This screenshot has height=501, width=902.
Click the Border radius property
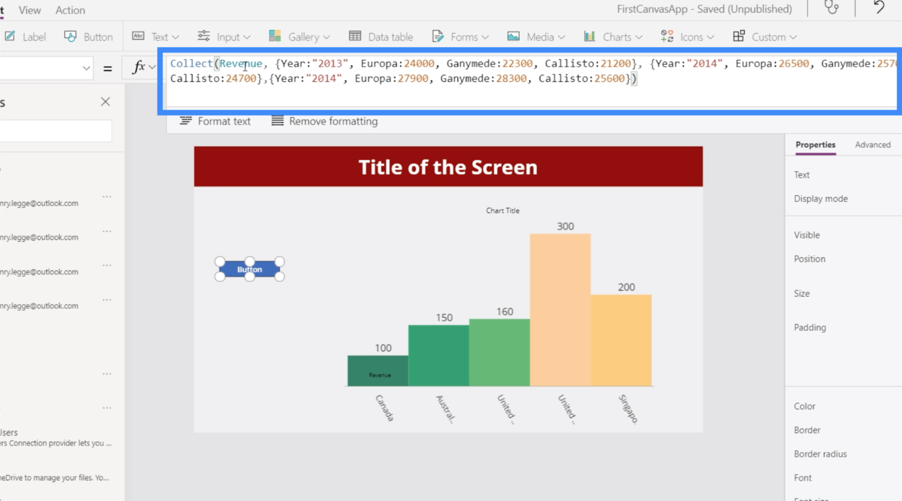click(820, 454)
